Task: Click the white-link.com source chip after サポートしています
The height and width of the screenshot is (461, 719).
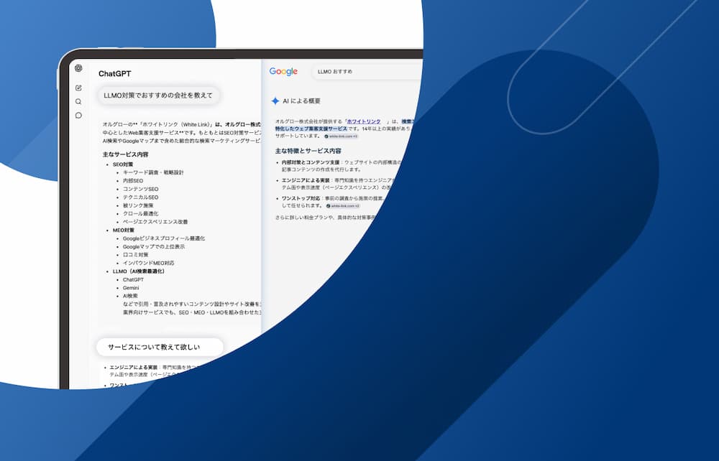Action: (x=341, y=136)
